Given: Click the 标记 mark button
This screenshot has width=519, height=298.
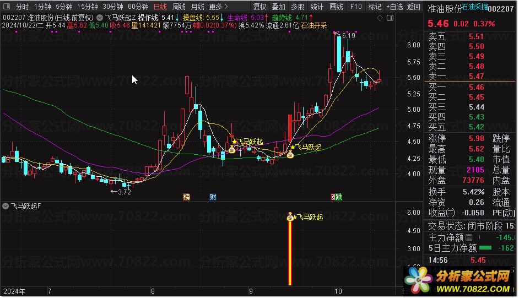Looking at the screenshot, I should click(x=375, y=7).
